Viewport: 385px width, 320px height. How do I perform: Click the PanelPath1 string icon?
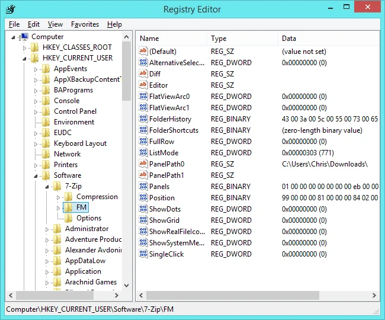pyautogui.click(x=143, y=175)
